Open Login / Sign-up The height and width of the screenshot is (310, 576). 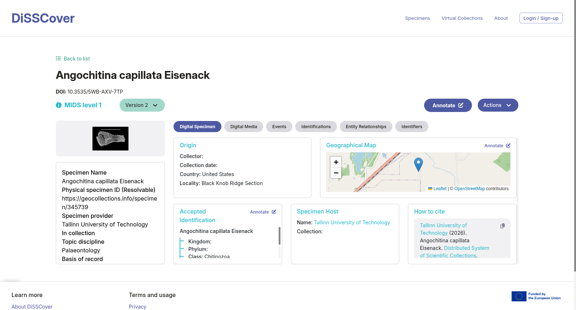[x=541, y=18]
